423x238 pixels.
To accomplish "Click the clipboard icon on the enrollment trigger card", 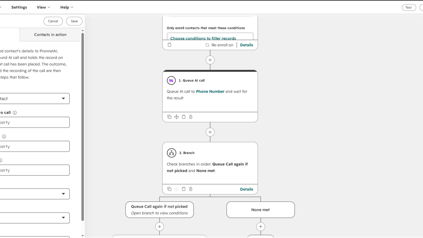I will click(169, 45).
